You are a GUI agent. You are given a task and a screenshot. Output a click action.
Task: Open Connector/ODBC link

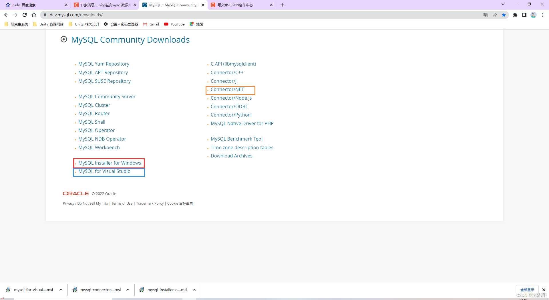[229, 106]
